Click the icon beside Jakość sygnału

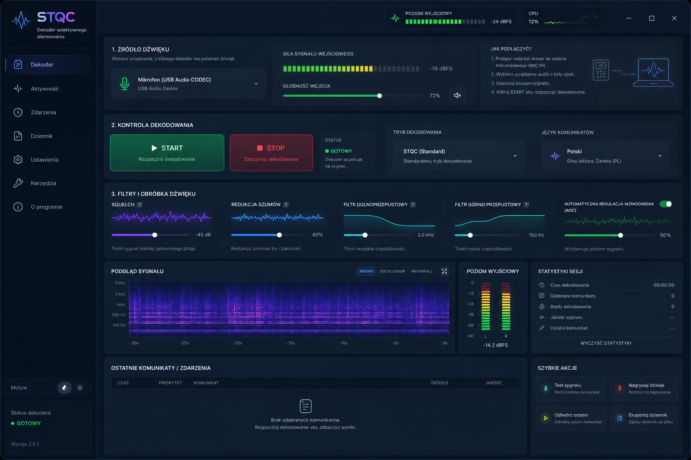coord(542,317)
